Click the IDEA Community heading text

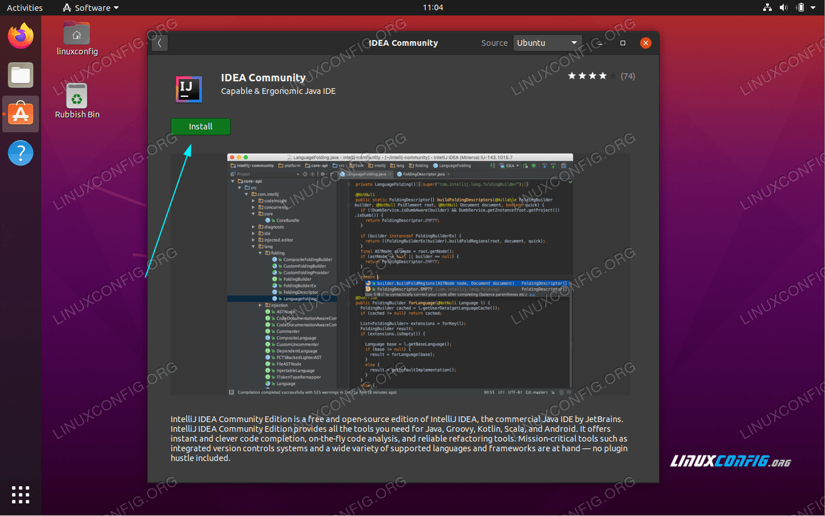pos(263,77)
